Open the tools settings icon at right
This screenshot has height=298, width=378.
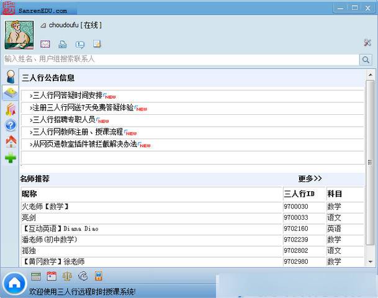coord(367,43)
